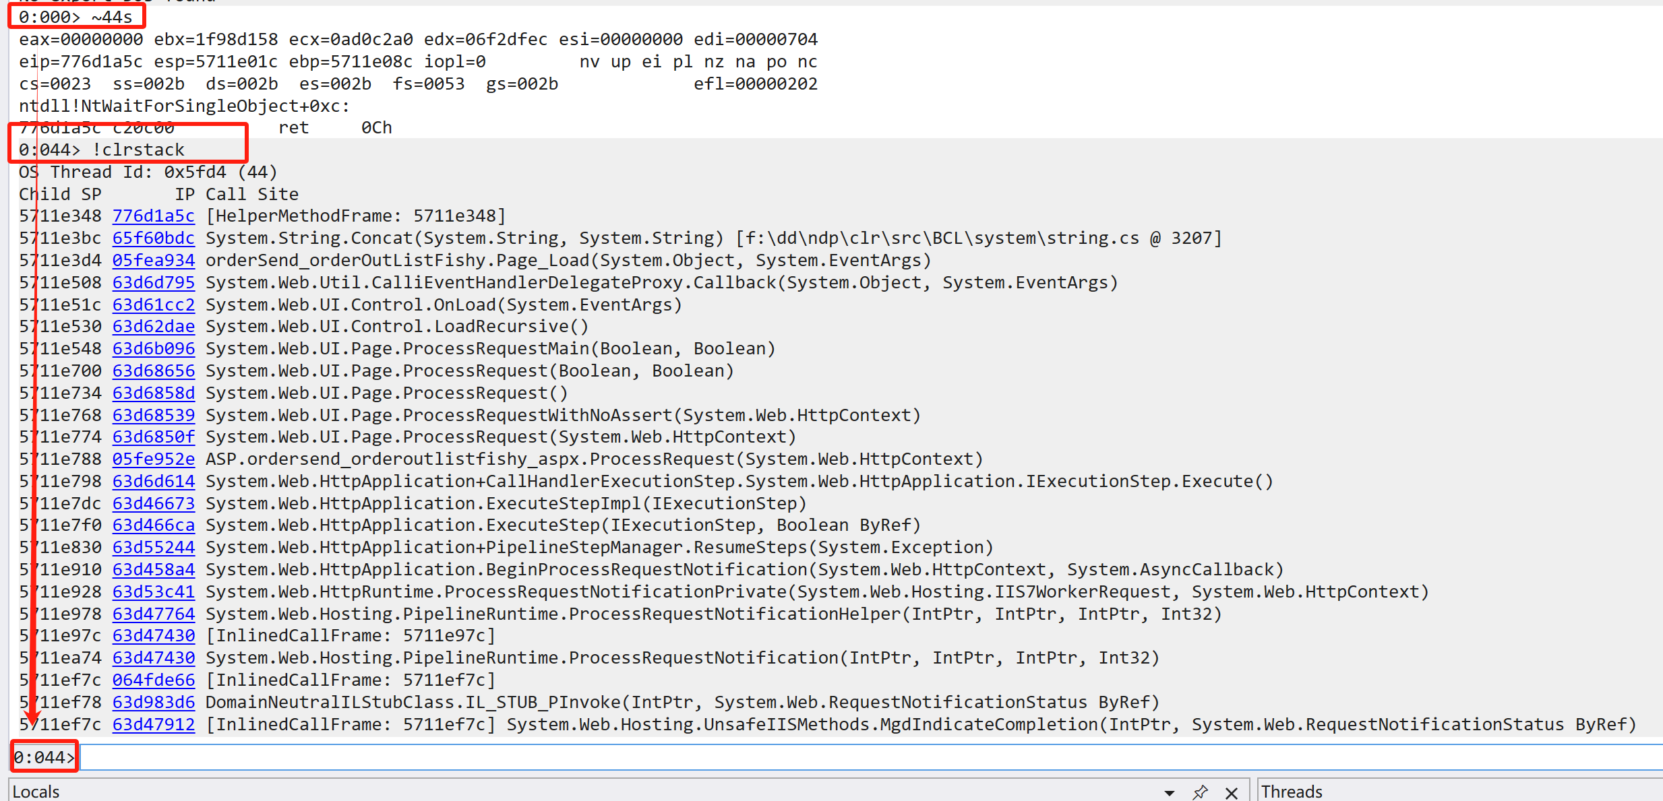The height and width of the screenshot is (801, 1663).
Task: Open address link 63d6b096 for ProcessRequestMain
Action: (x=153, y=348)
